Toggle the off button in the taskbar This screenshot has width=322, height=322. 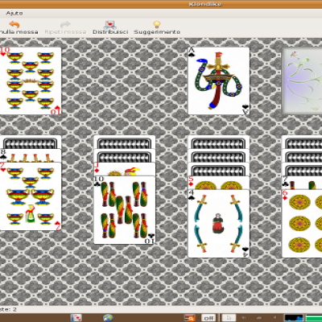tap(208, 318)
